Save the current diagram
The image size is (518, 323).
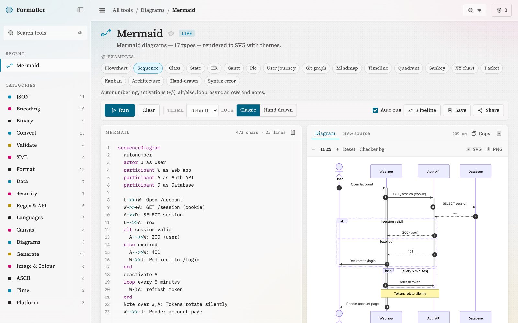point(457,110)
